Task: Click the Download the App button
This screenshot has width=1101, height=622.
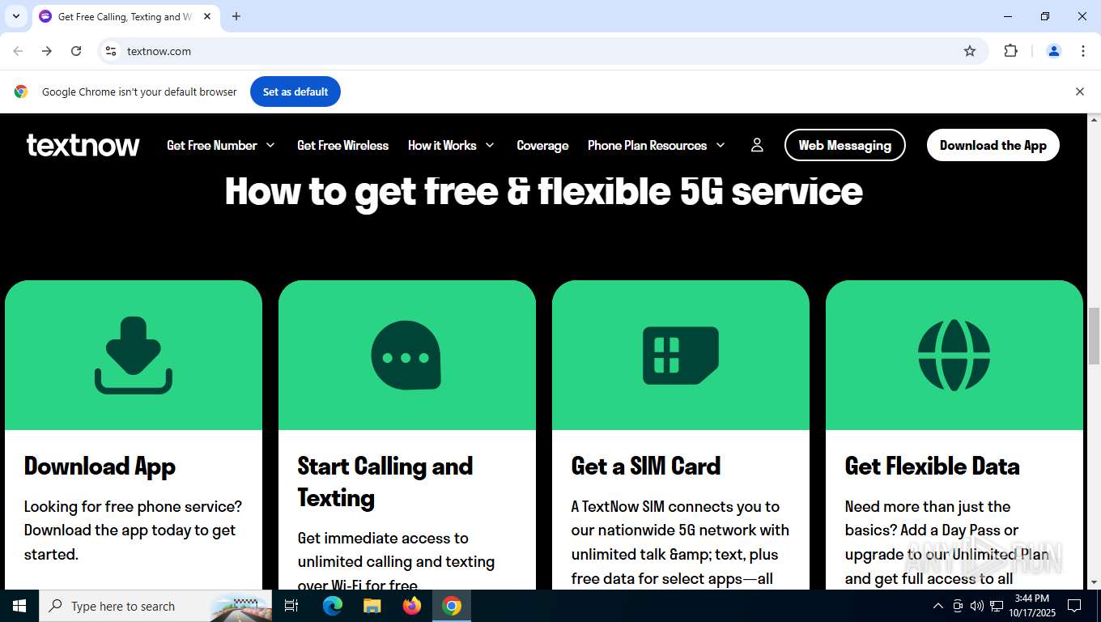Action: point(993,145)
